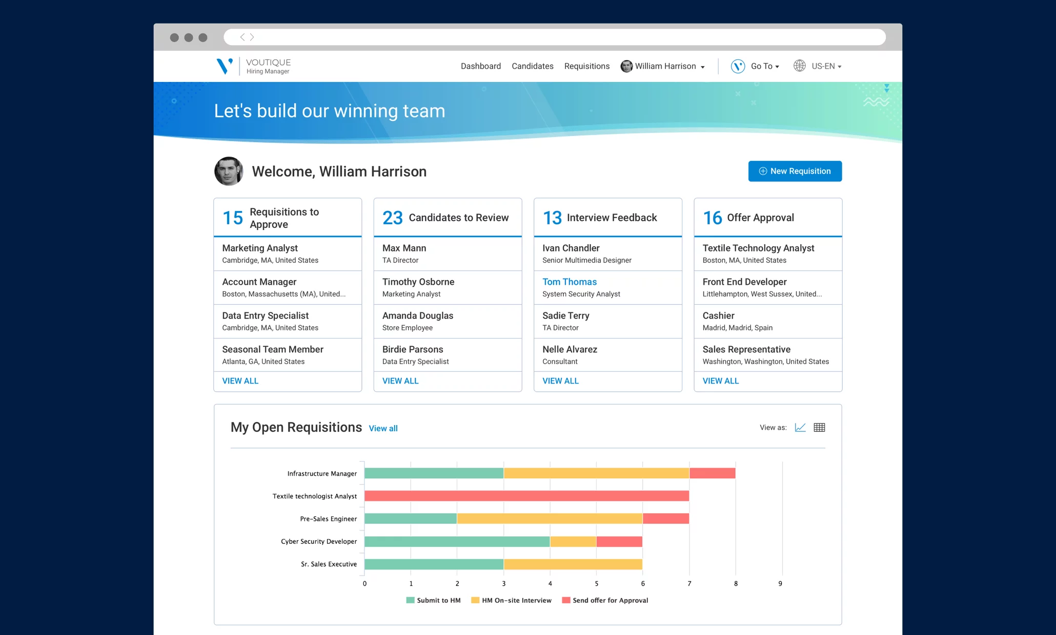Click the globe language icon in the header
1056x635 pixels.
click(x=799, y=66)
